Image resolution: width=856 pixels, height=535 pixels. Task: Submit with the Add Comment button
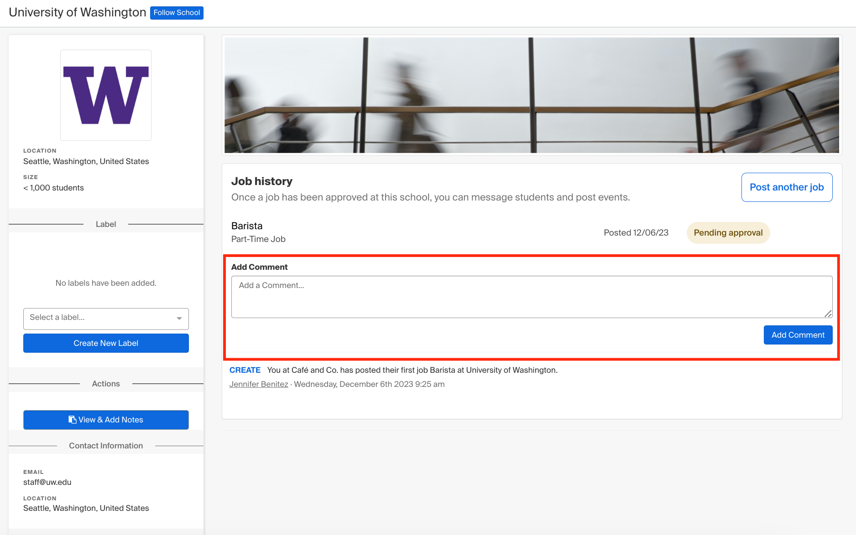[798, 335]
